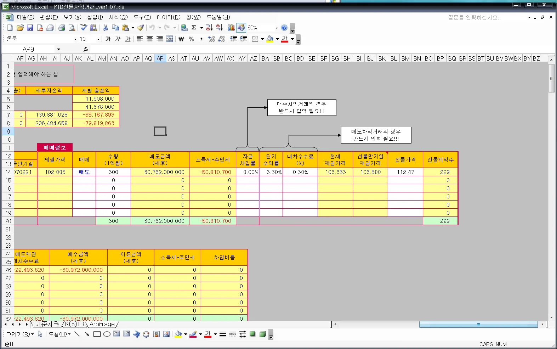The width and height of the screenshot is (557, 349).
Task: Expand the Name Box dropdown arrow
Action: click(58, 49)
